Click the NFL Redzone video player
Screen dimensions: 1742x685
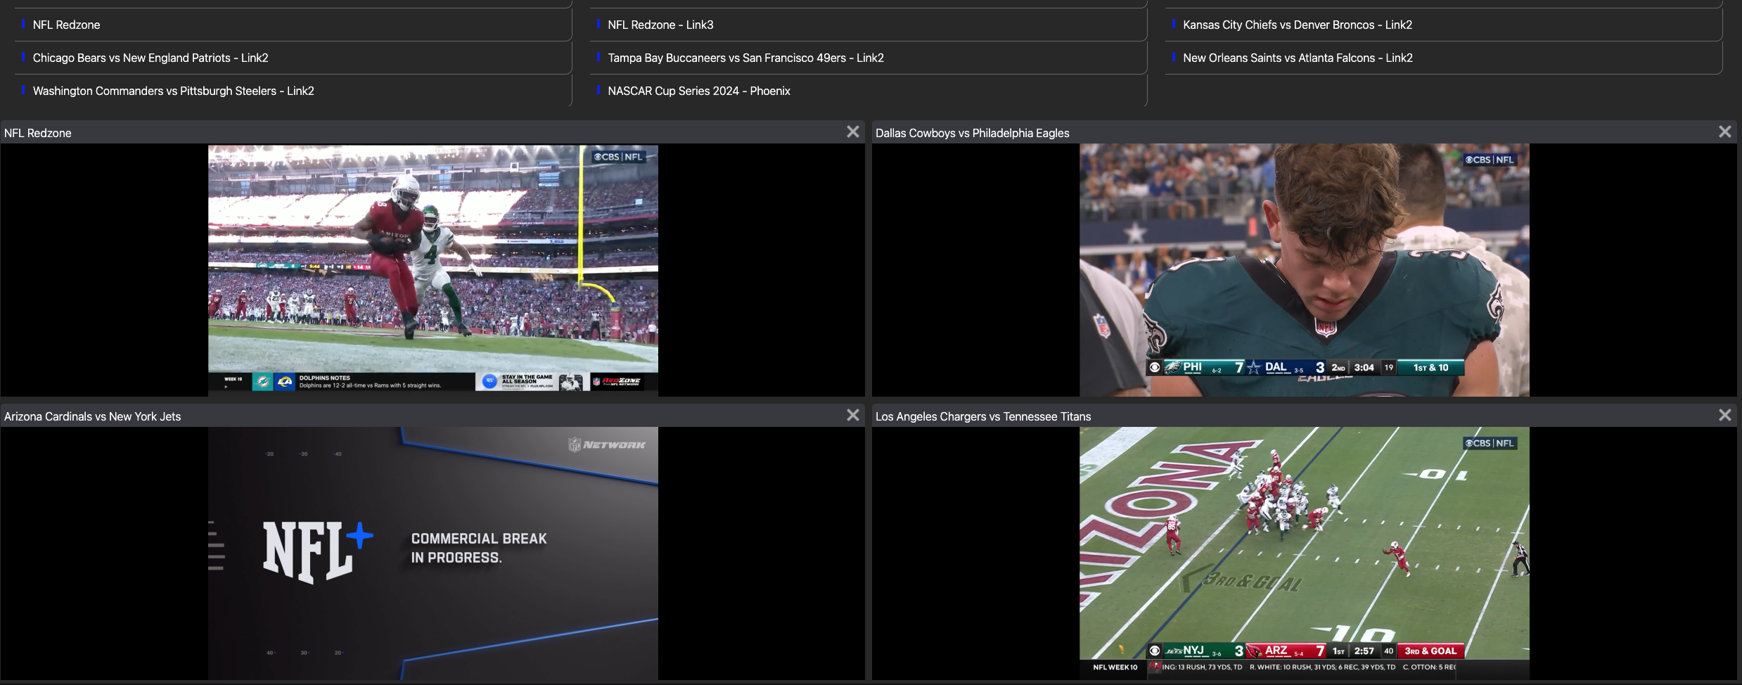[433, 270]
